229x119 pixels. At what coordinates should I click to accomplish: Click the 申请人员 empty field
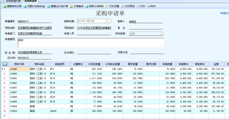click(x=94, y=33)
